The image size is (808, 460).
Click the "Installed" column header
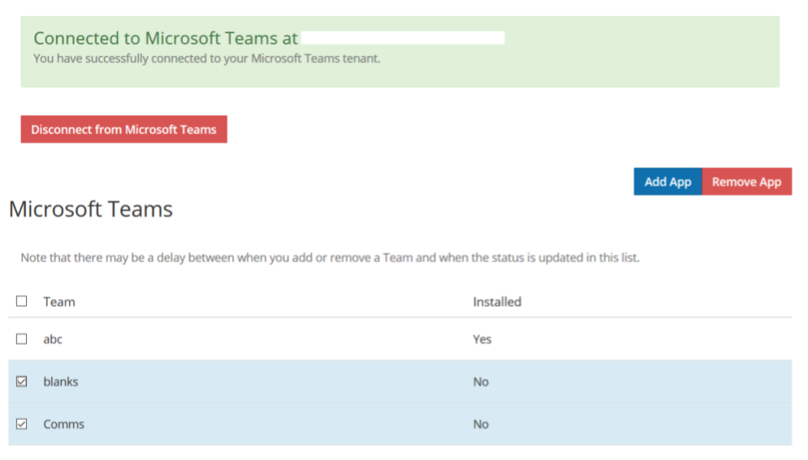[497, 302]
